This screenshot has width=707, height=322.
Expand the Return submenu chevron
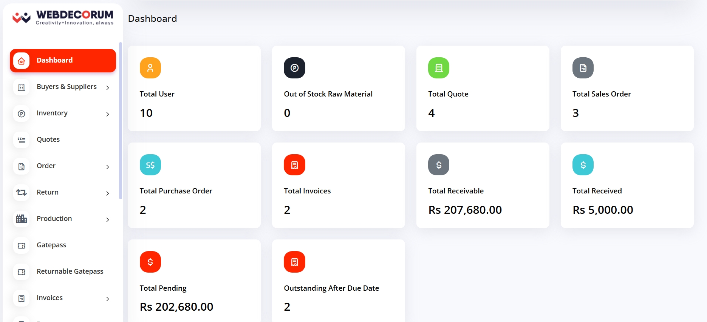click(108, 193)
